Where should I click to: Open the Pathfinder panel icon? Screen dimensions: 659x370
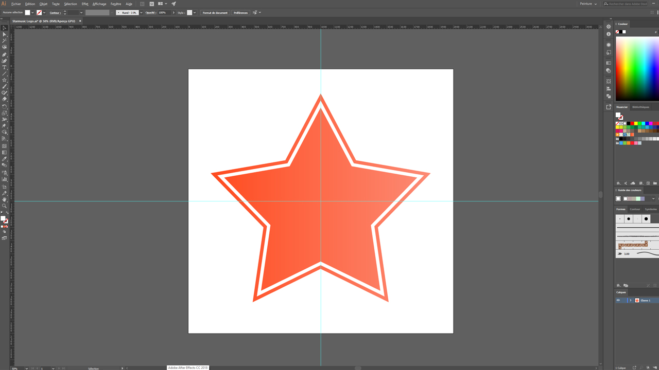(x=609, y=96)
